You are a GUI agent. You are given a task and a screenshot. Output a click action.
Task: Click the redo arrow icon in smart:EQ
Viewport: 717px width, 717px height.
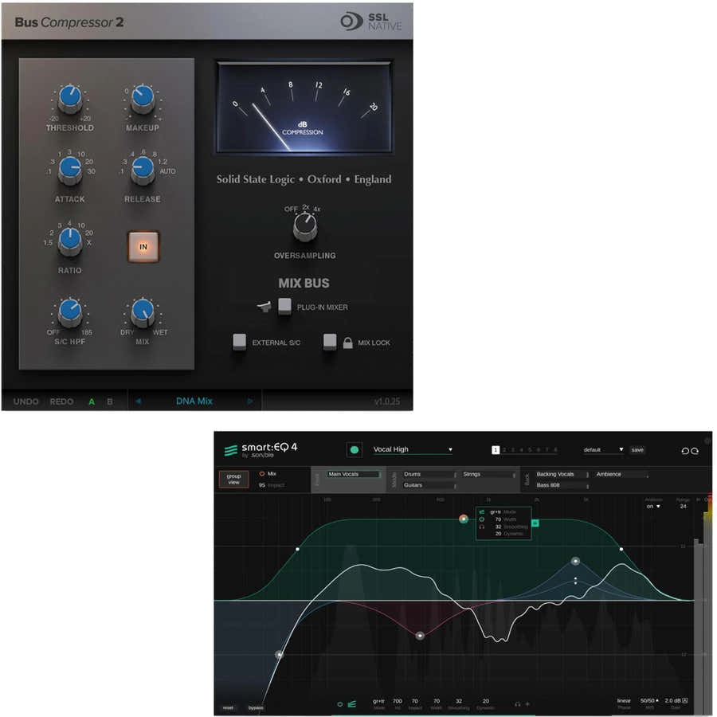(x=695, y=451)
